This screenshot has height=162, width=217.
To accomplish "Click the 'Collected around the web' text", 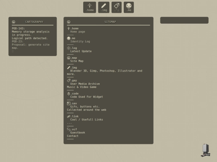I will click(87, 110).
